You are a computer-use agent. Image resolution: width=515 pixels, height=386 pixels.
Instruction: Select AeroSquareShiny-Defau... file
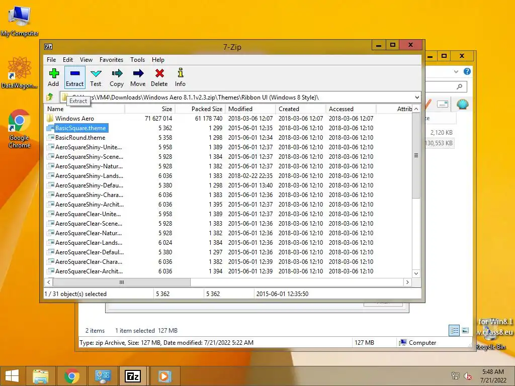(x=89, y=185)
